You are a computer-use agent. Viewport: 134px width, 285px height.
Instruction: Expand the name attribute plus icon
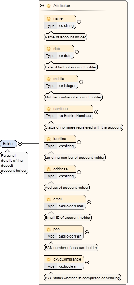coord(79,22)
